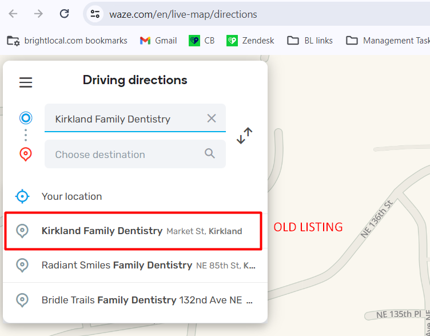Open the Gmail bookmark
Viewport: 430px width, 336px height.
tap(158, 41)
